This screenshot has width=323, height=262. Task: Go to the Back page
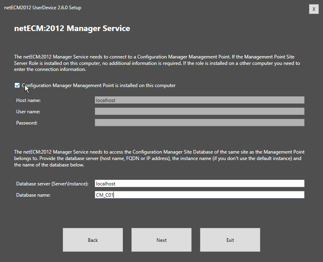pos(93,240)
